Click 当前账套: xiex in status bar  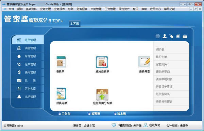13,126
